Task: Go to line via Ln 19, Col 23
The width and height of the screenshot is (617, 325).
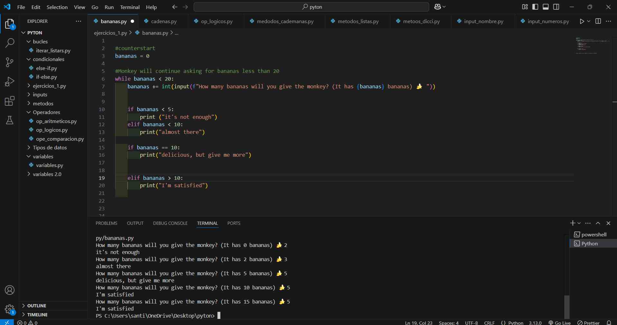Action: pyautogui.click(x=419, y=323)
